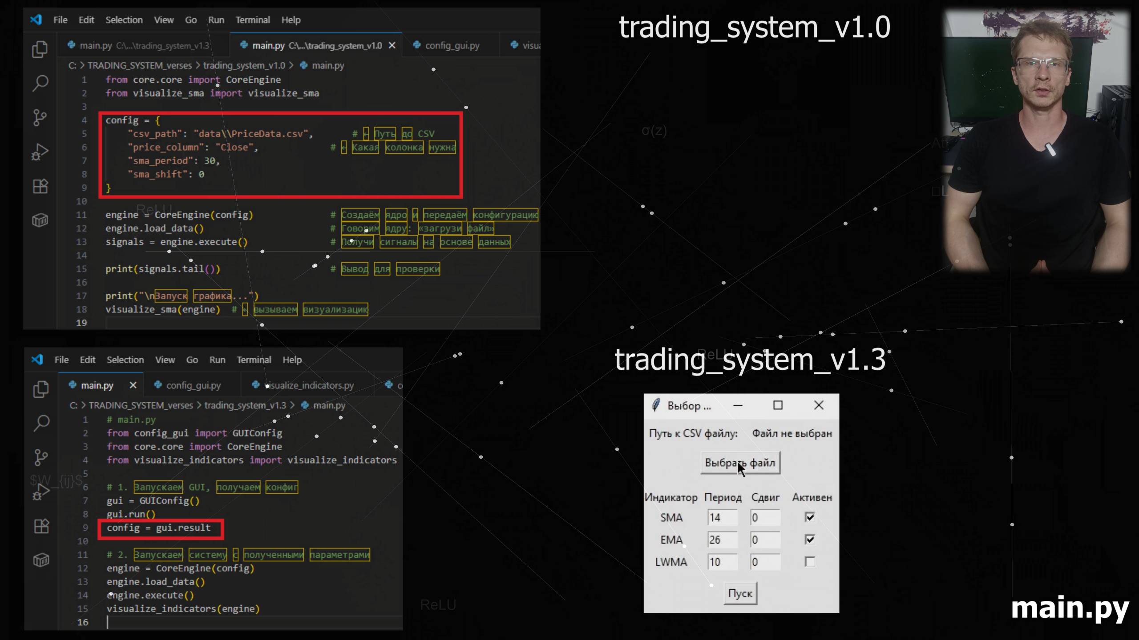Viewport: 1139px width, 640px height.
Task: Open Explorer icon in top VS Code window
Action: coord(40,49)
